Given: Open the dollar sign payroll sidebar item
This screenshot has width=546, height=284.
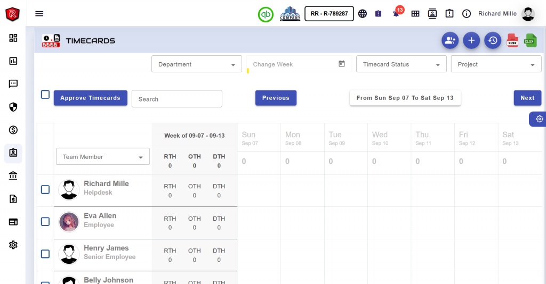Looking at the screenshot, I should click(13, 130).
